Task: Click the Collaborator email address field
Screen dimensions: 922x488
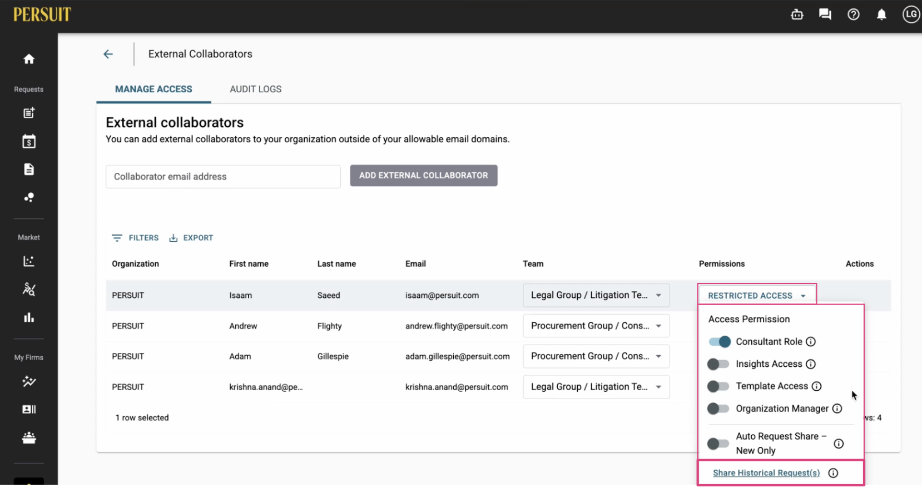Action: 223,177
